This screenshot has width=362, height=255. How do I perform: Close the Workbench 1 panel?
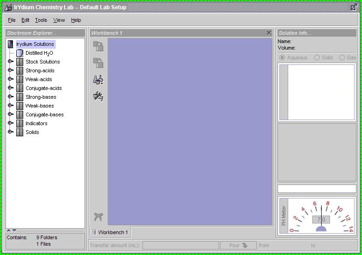[269, 33]
